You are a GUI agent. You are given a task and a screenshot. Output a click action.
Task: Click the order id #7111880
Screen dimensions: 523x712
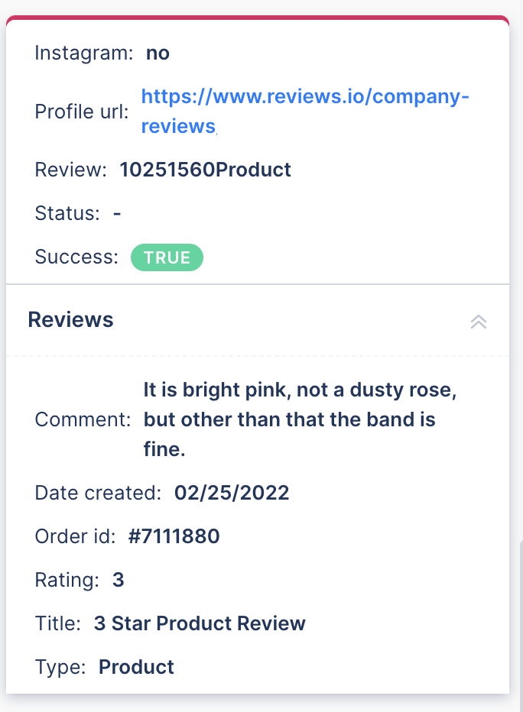click(x=174, y=536)
